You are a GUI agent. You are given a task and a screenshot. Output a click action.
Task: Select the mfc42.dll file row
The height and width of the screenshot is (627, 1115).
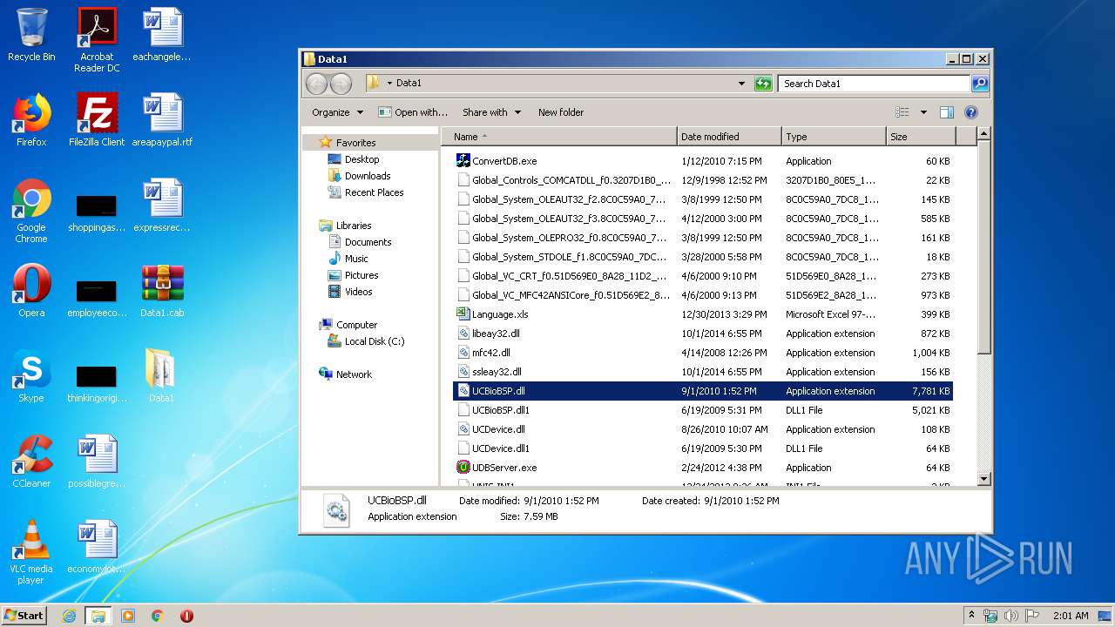click(703, 353)
